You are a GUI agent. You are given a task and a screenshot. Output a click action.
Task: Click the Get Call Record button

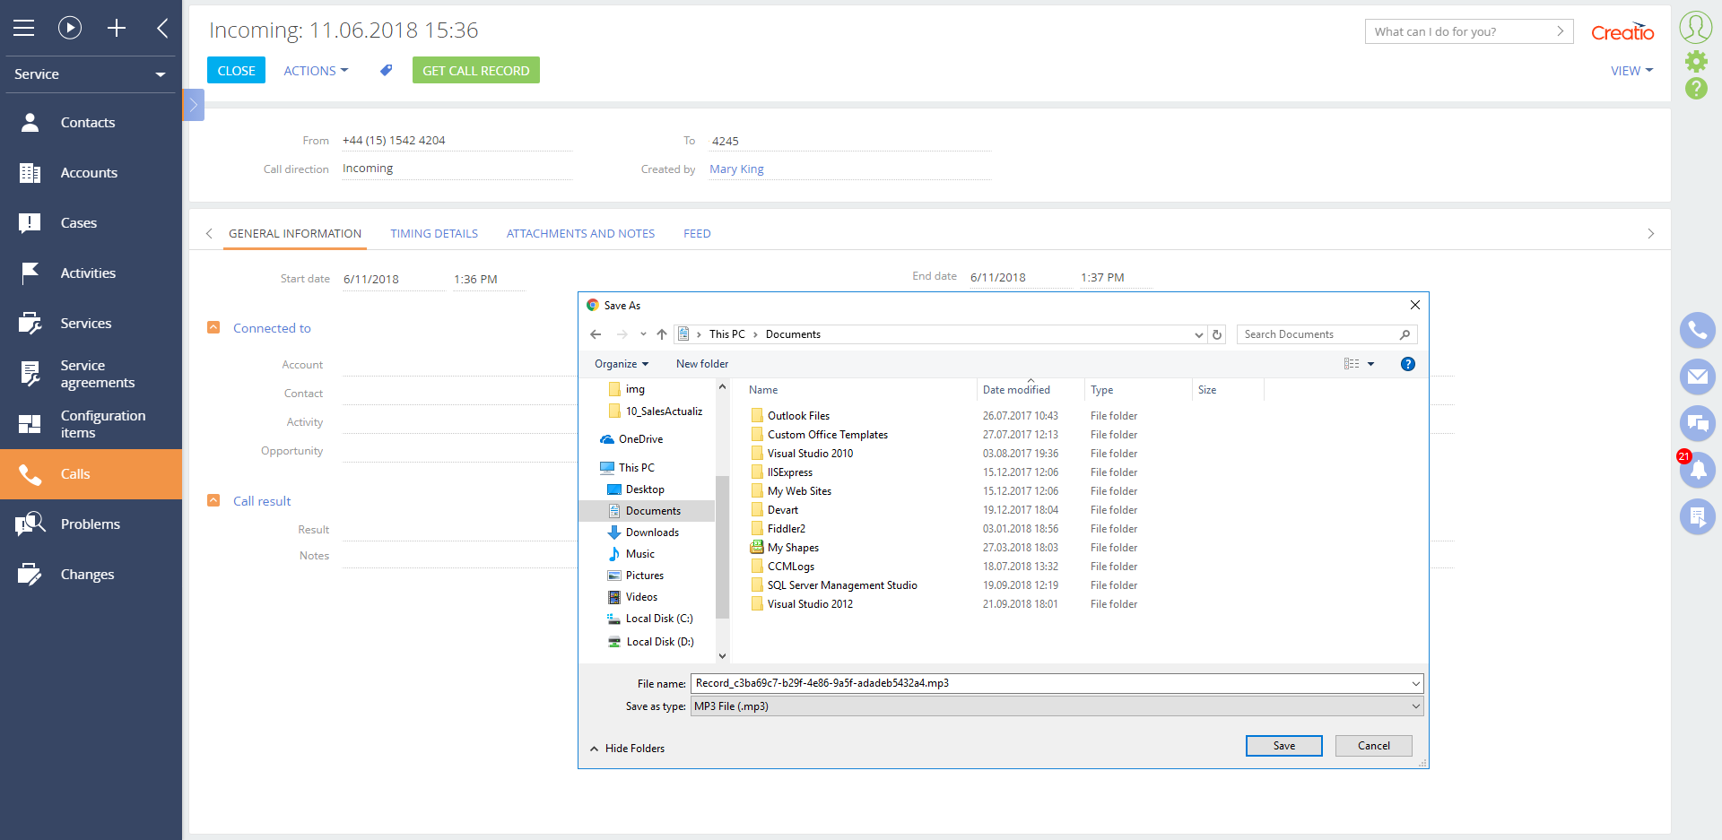(475, 71)
